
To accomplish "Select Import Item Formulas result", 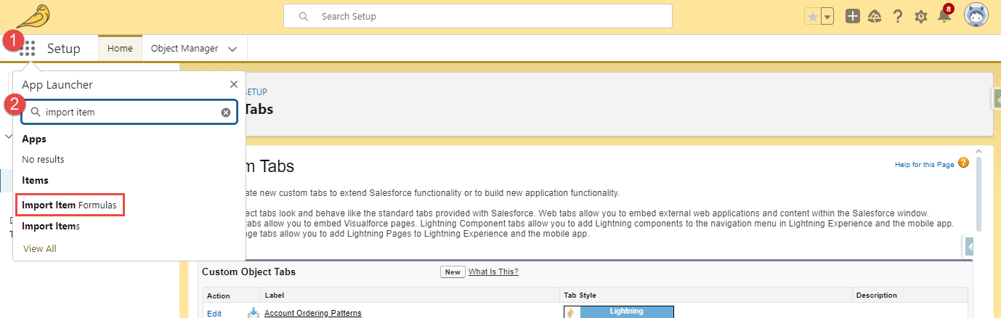I will coord(69,205).
